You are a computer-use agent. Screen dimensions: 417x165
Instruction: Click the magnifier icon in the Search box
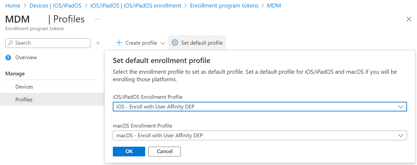click(x=11, y=43)
